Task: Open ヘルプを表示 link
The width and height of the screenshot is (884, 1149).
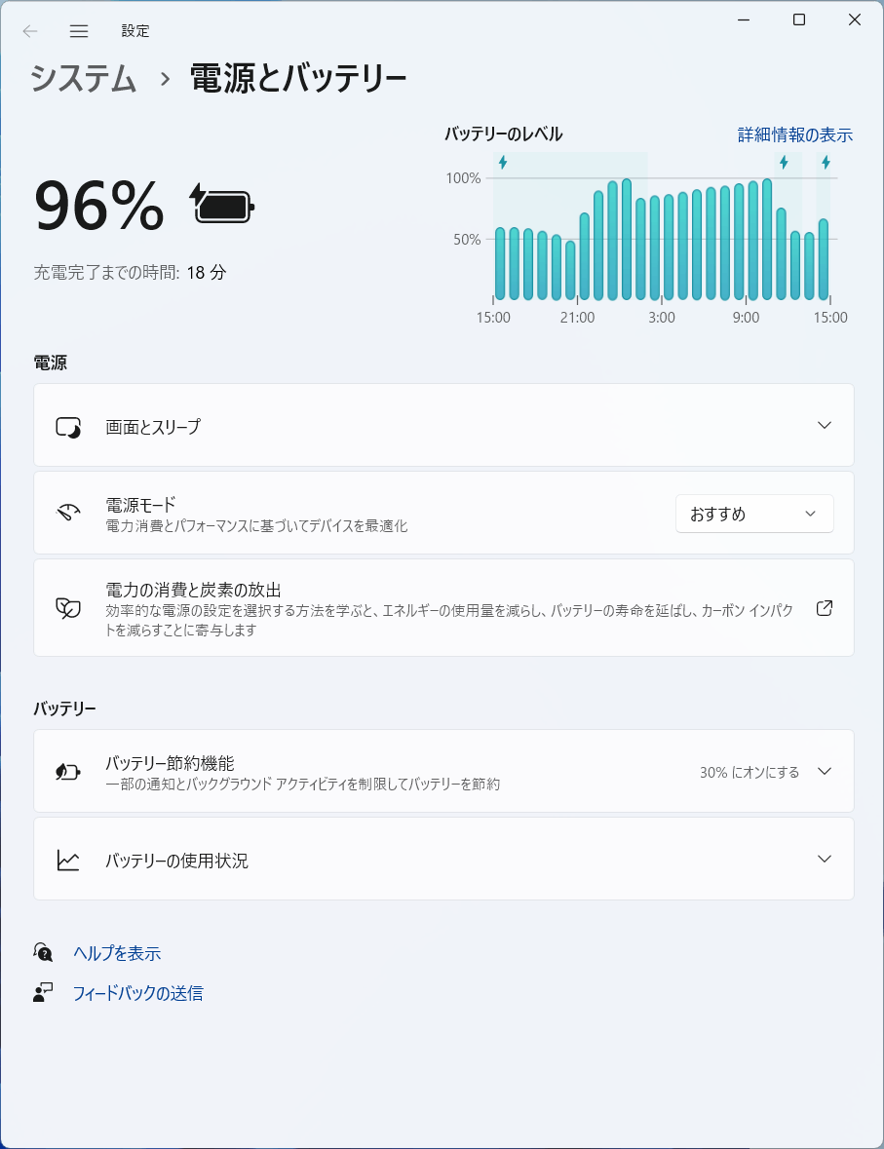Action: (117, 953)
